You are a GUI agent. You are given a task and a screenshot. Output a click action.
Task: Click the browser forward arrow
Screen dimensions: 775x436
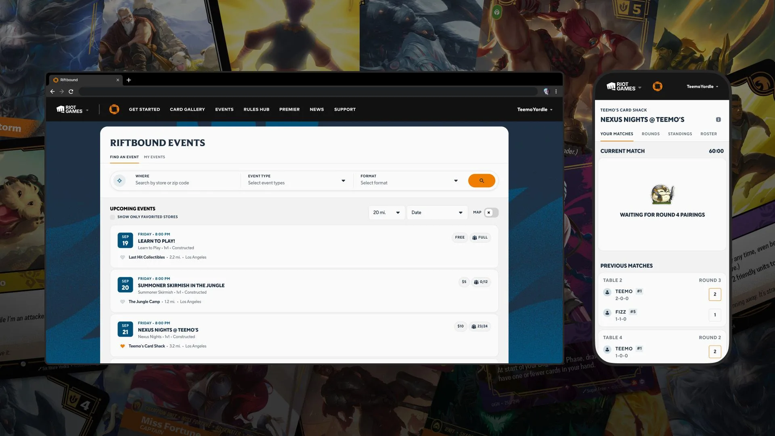tap(62, 92)
